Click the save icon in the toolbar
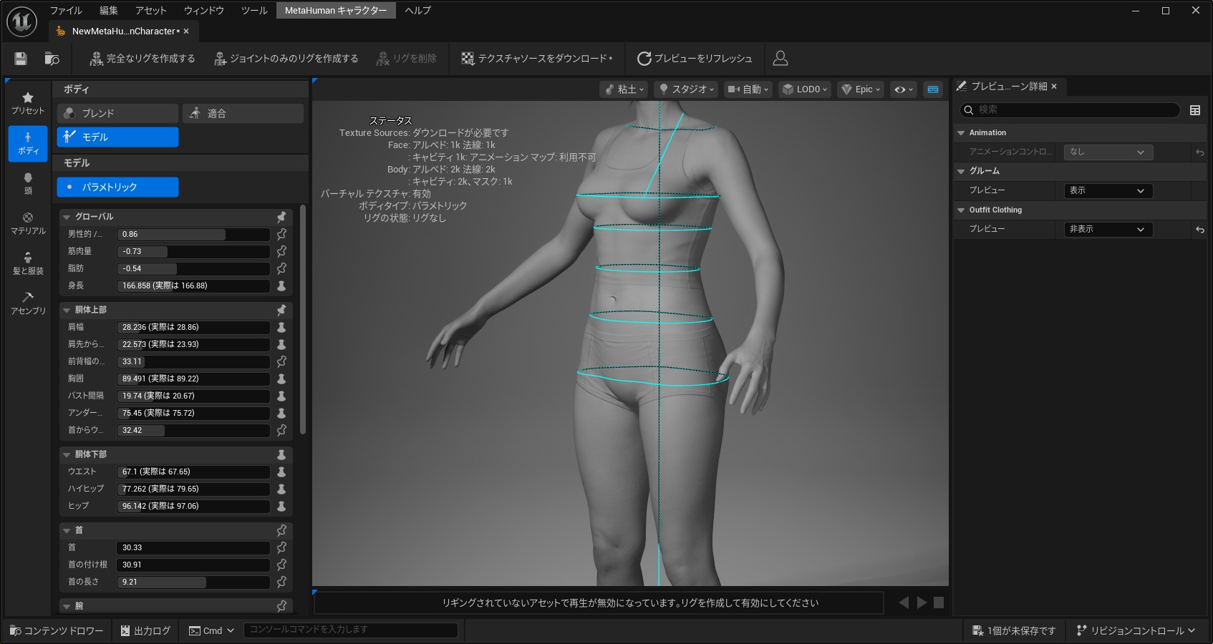The image size is (1213, 644). [x=21, y=59]
